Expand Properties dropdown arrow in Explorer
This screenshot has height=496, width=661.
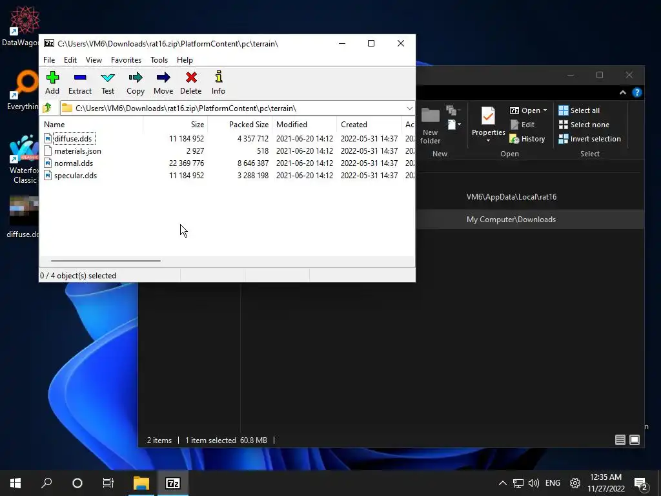point(488,140)
